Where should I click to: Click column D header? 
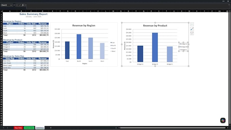pos(42,11)
